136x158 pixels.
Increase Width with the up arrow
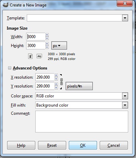click(47, 35)
